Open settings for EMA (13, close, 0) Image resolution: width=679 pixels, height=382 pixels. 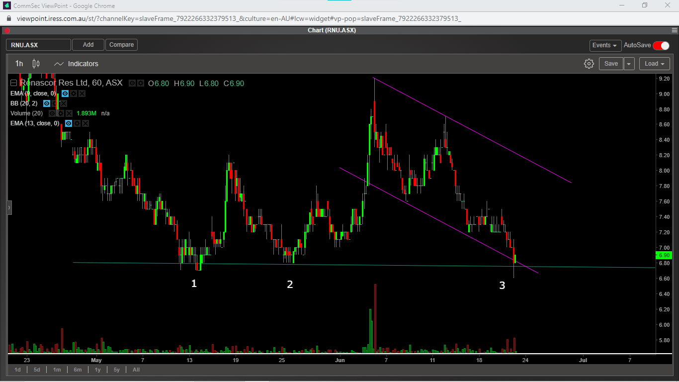click(x=77, y=123)
